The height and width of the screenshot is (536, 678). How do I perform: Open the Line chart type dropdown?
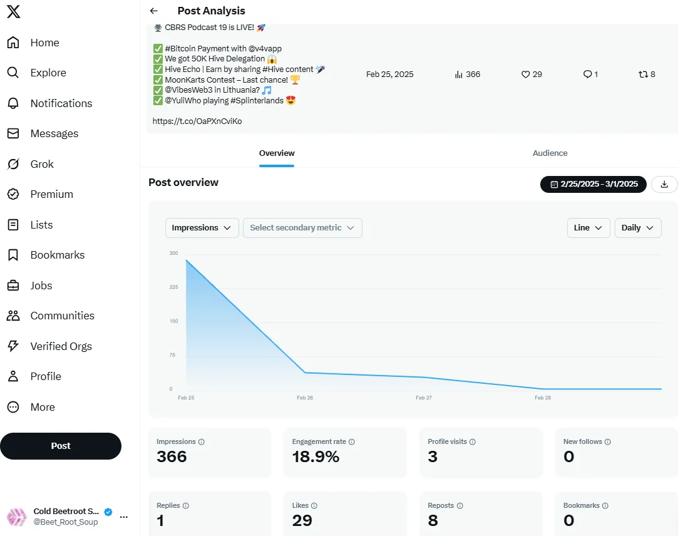point(588,228)
